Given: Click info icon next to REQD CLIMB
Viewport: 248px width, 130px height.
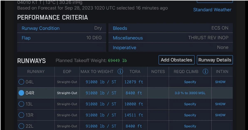Looking at the screenshot, I should 205,72.
